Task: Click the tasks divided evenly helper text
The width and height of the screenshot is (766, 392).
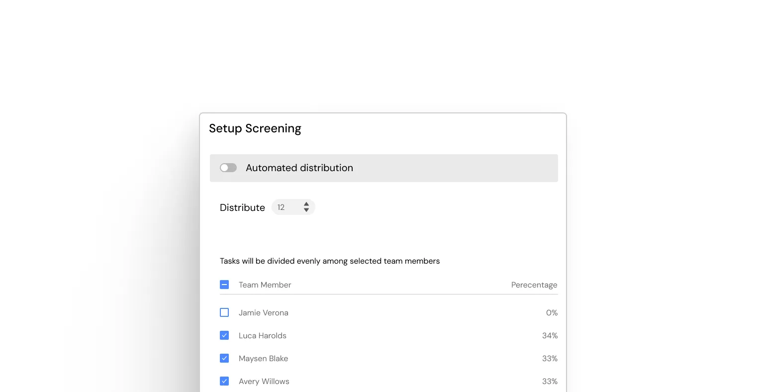Action: pyautogui.click(x=330, y=261)
